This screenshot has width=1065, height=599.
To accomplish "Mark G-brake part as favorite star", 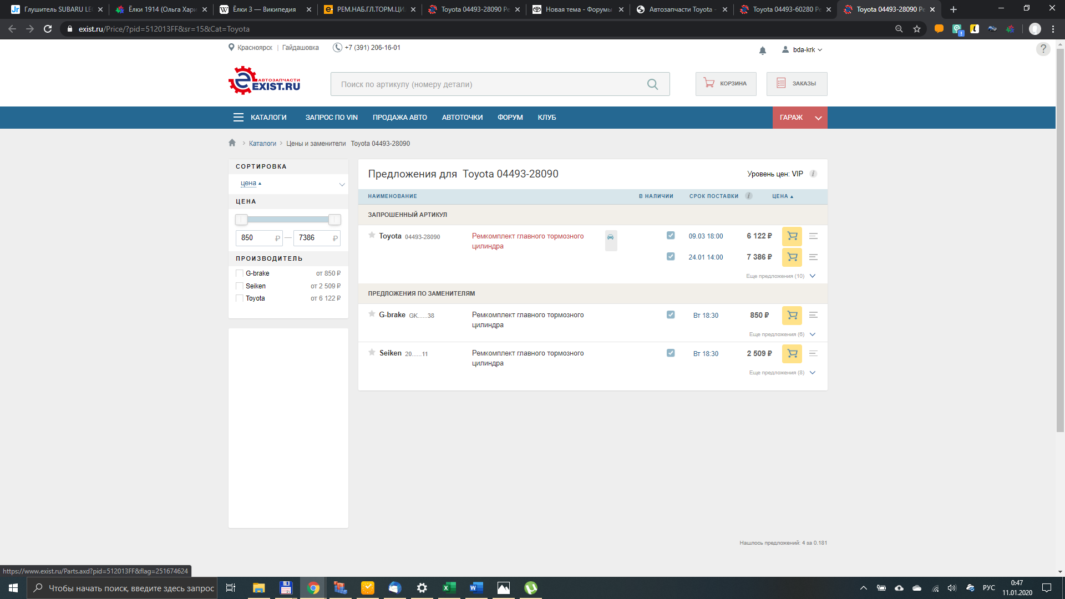I will (x=372, y=314).
